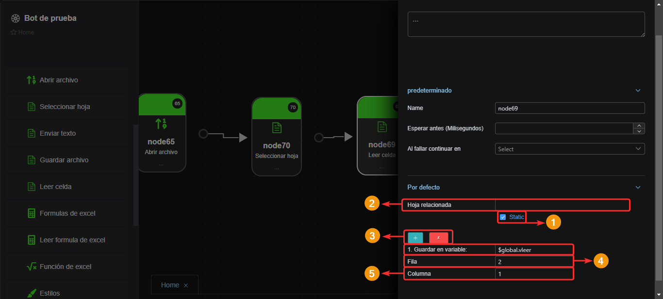Click the Name input field with node69
Viewport: 663px width, 299px height.
[x=570, y=108]
